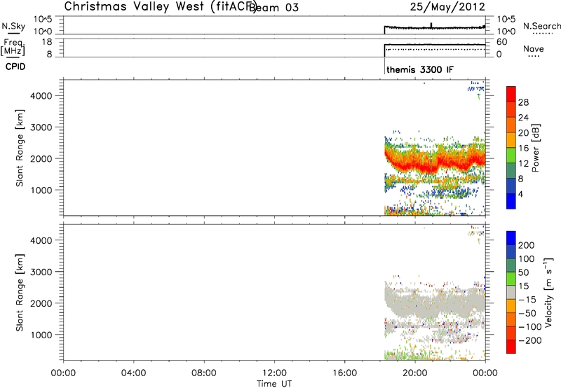561x388 pixels.
Task: Click the power color bar segment between 20 and 24
Action: (511, 125)
